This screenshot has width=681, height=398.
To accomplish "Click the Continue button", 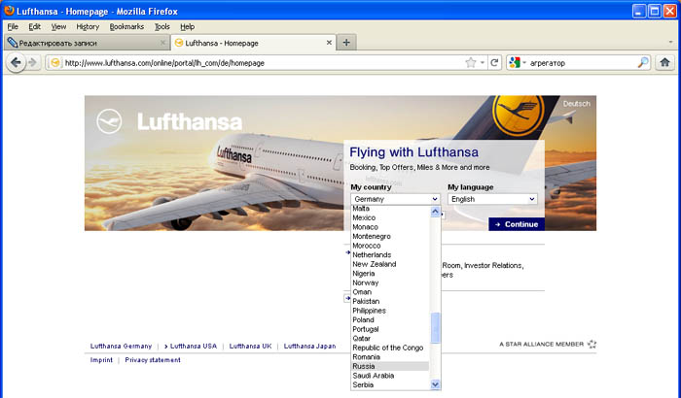I will pyautogui.click(x=517, y=224).
